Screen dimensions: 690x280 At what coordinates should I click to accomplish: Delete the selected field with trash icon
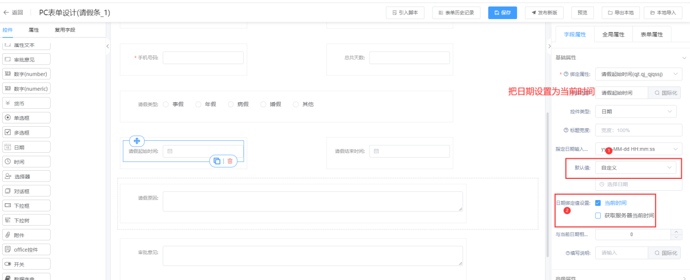pyautogui.click(x=230, y=161)
